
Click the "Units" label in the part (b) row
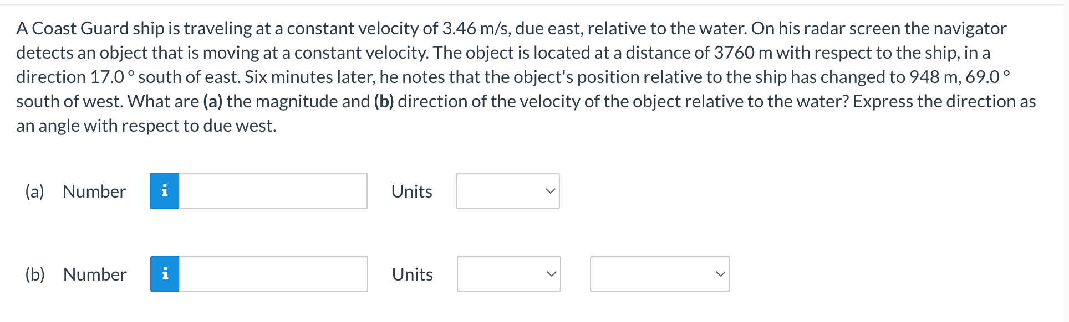pyautogui.click(x=412, y=274)
